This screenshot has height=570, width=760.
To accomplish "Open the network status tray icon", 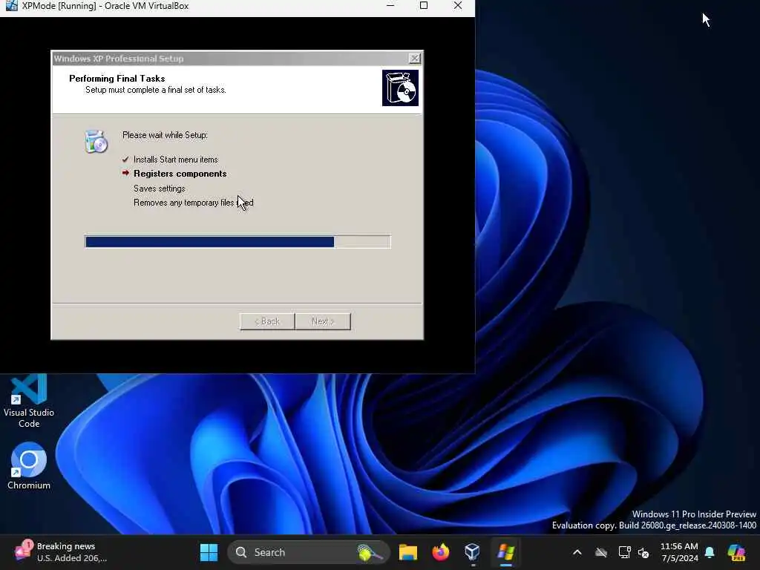I will [x=624, y=552].
